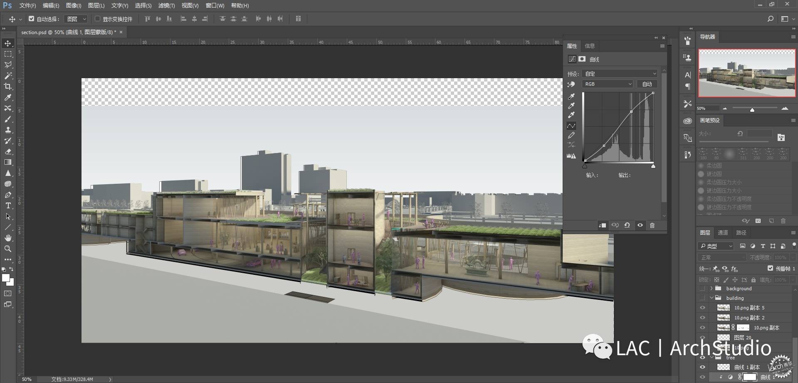Select the Clone Stamp tool
Image resolution: width=798 pixels, height=383 pixels.
8,130
